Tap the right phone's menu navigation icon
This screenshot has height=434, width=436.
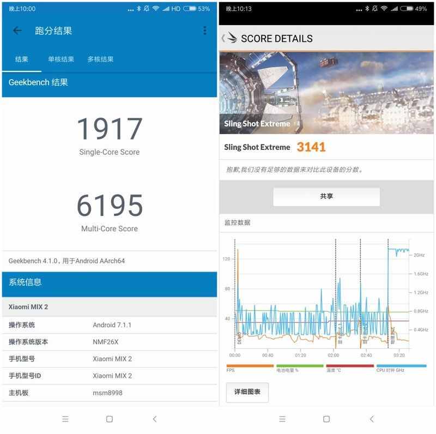282,419
